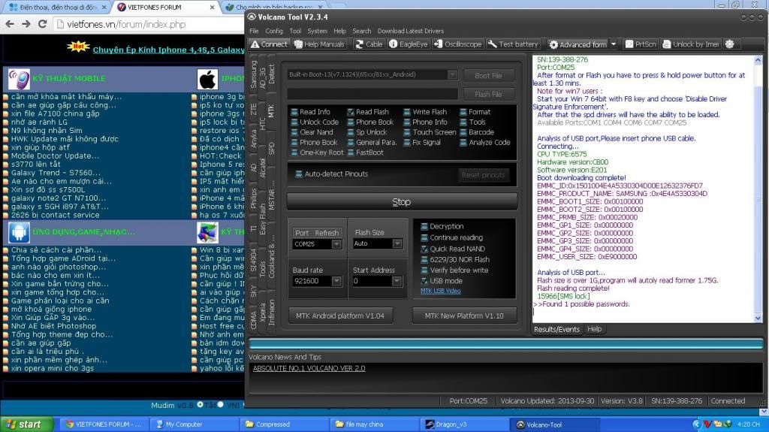769x432 pixels.
Task: Launch the Oscilloscope tool
Action: pos(457,44)
